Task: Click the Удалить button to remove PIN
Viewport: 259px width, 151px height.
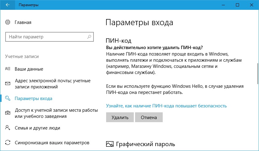Action: tap(120, 117)
